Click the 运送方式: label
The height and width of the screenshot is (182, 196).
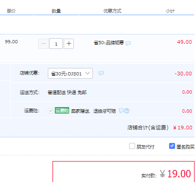(x=30, y=93)
